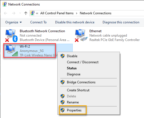Select the Bluetooth Network Connection adapter icon
Screen dimensions: 144x118
pos(11,35)
